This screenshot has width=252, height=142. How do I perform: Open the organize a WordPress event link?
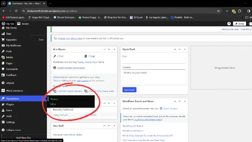click(x=148, y=120)
